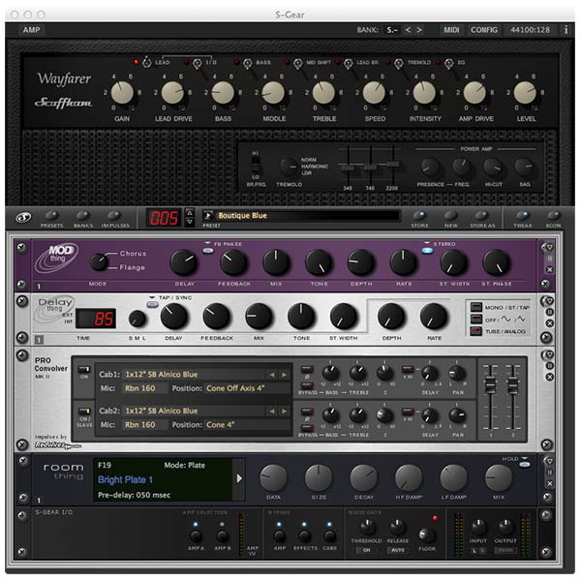Click the Room Thing Decay knob
This screenshot has height=581, width=581.
363,478
